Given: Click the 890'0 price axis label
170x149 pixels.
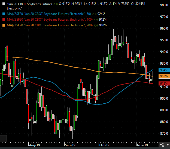Looking at the screenshot, I should click(x=164, y=110).
